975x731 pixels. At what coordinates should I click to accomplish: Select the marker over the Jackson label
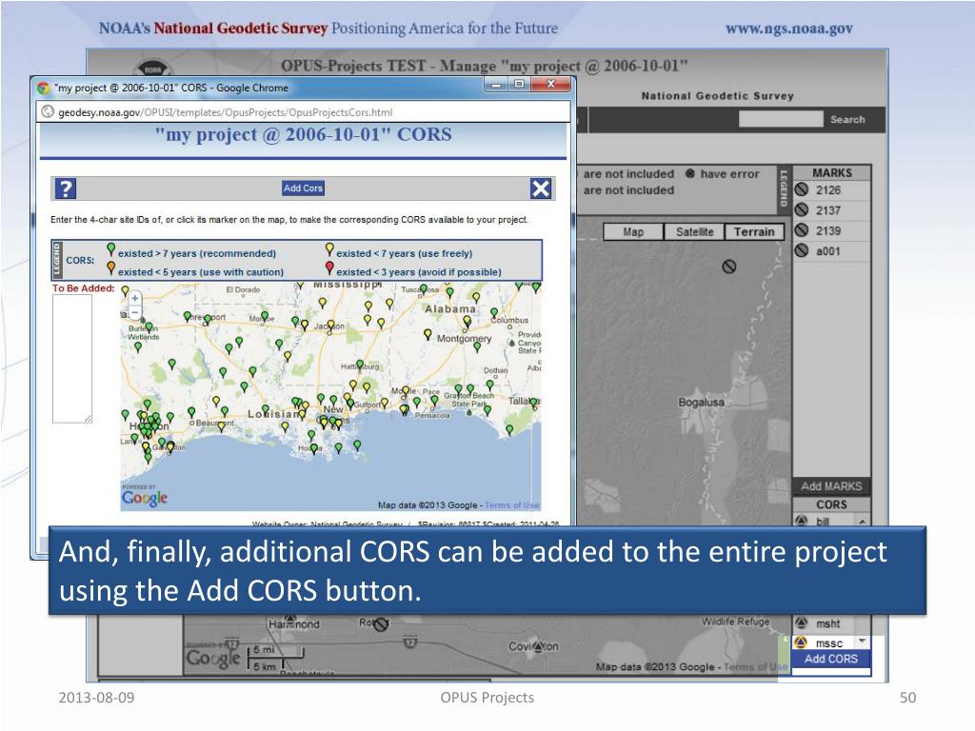tap(331, 326)
